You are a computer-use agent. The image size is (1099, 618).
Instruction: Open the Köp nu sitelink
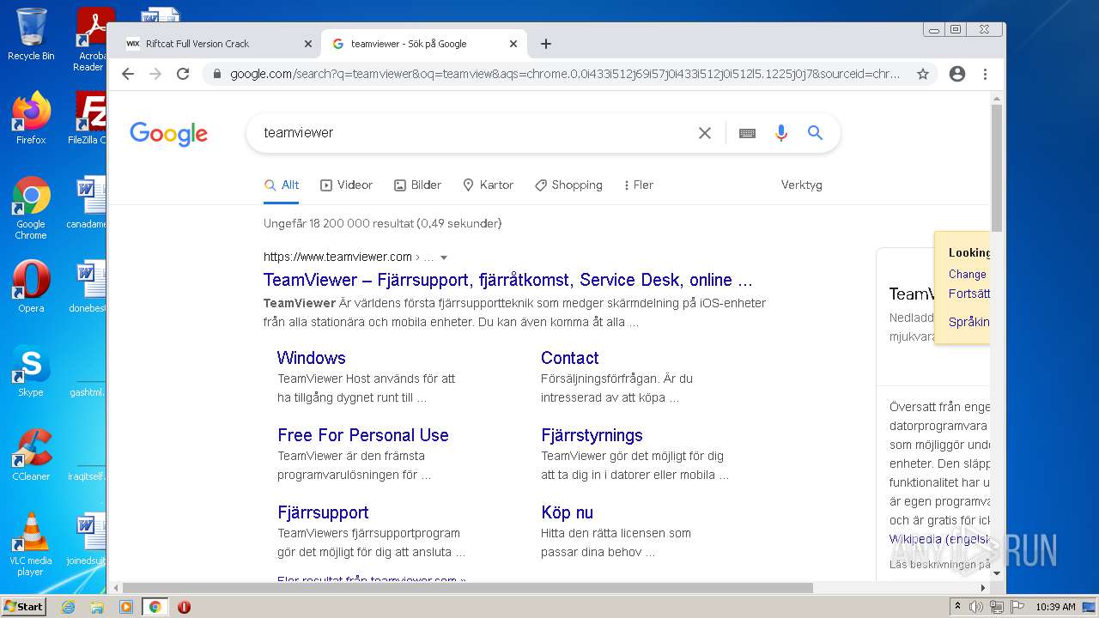point(567,512)
